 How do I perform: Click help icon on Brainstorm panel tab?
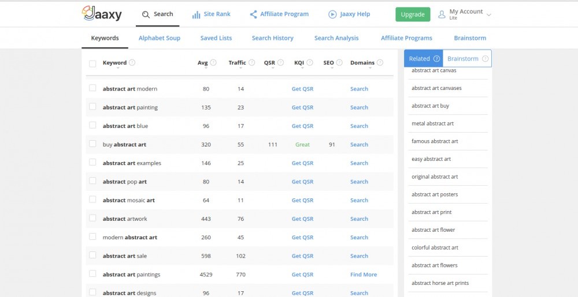click(485, 59)
